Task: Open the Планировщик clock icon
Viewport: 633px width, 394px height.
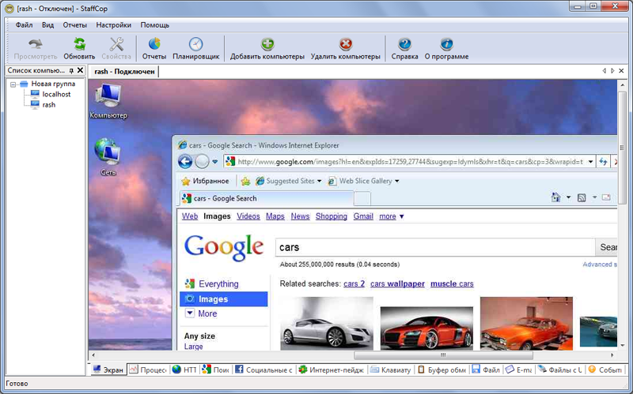Action: click(195, 44)
